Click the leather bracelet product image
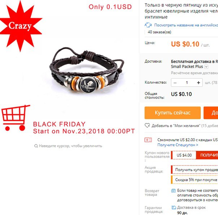 tap(86, 71)
